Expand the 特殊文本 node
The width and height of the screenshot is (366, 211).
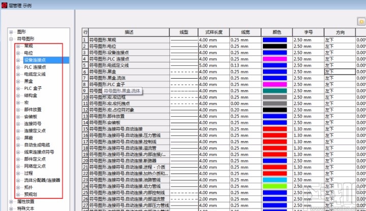coord(11,208)
